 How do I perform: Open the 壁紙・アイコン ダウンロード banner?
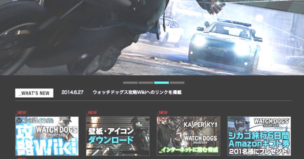[x=118, y=136]
